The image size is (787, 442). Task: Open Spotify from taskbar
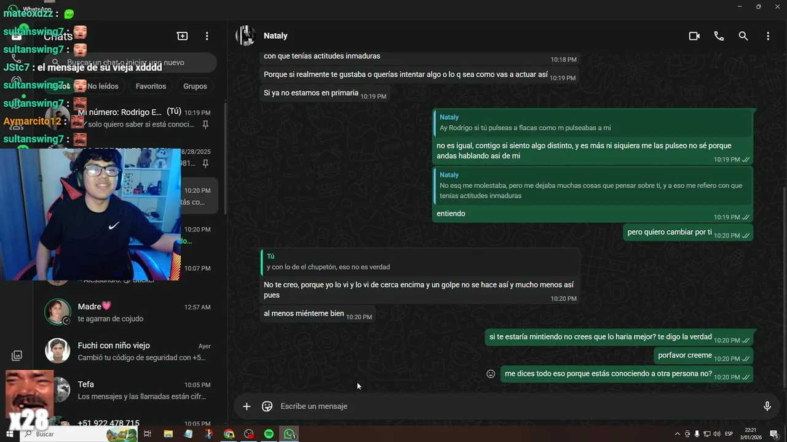(x=269, y=434)
